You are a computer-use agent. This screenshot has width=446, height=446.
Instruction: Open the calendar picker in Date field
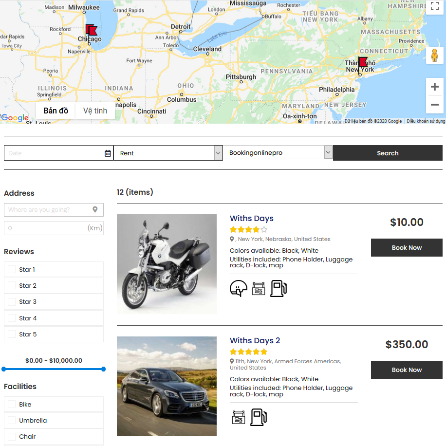click(x=108, y=153)
